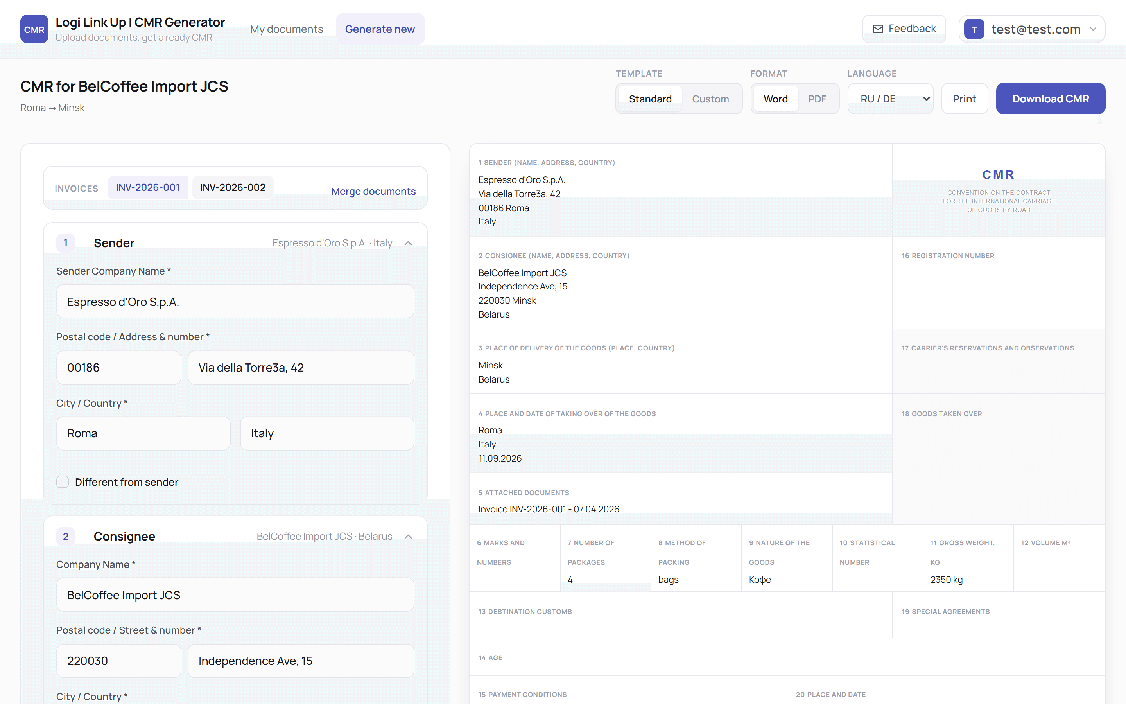Click Invoice INV-2026-001 attached document line
The width and height of the screenshot is (1126, 704).
549,509
